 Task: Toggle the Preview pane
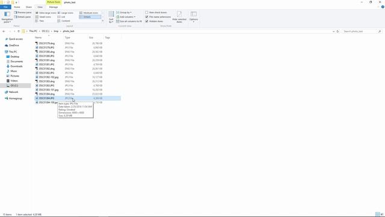click(23, 13)
